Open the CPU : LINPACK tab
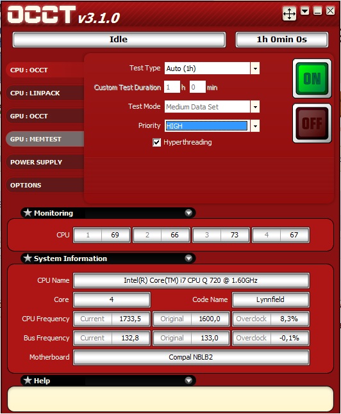Viewport: 341px width, 414px height. 45,93
